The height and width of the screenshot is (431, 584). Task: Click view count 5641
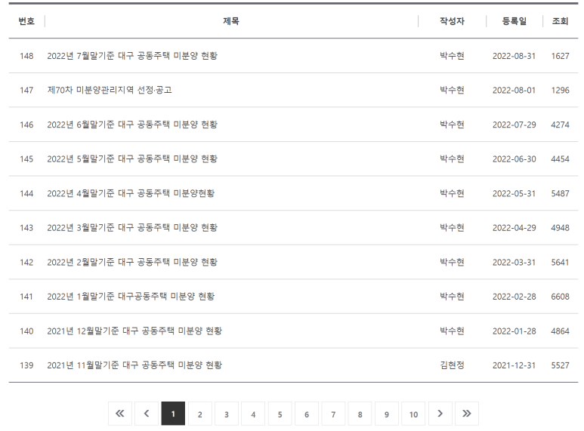[x=560, y=263]
